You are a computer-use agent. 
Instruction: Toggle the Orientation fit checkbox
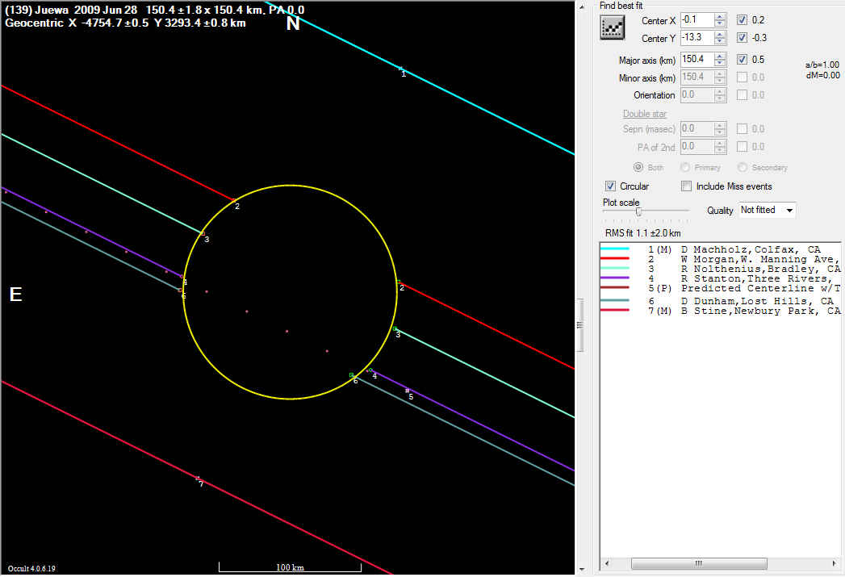742,94
